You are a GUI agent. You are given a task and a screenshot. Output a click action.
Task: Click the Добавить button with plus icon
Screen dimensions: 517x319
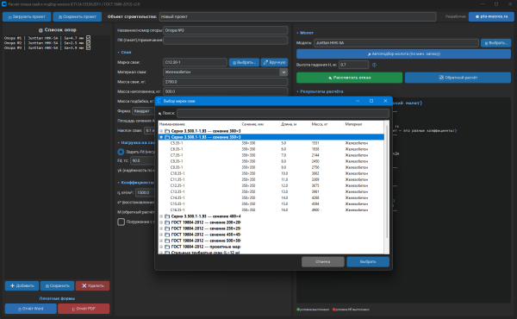click(x=22, y=285)
